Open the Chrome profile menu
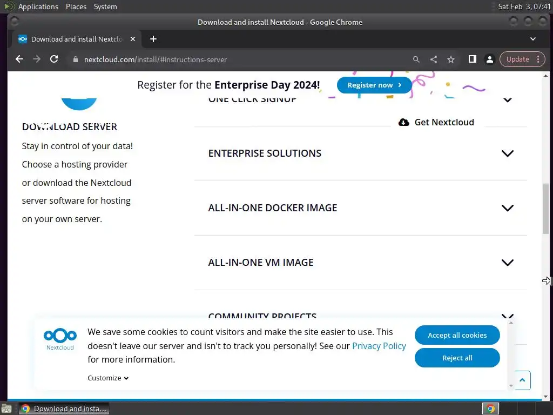The width and height of the screenshot is (553, 415). coord(489,59)
